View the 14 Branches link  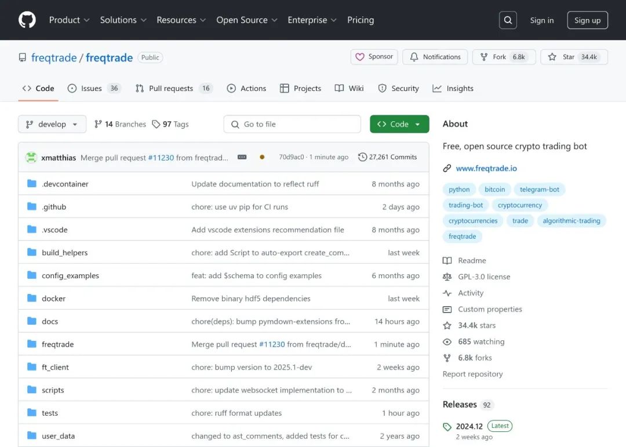click(120, 124)
